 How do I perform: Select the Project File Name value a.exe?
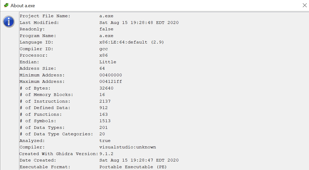coord(106,16)
